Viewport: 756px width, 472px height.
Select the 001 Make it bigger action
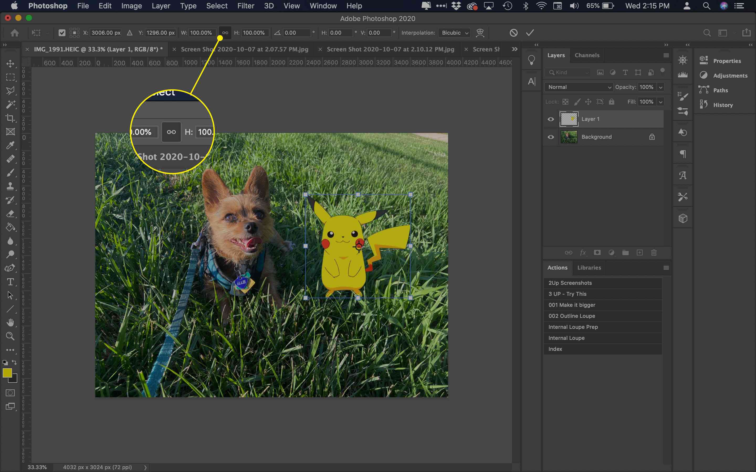(x=603, y=305)
